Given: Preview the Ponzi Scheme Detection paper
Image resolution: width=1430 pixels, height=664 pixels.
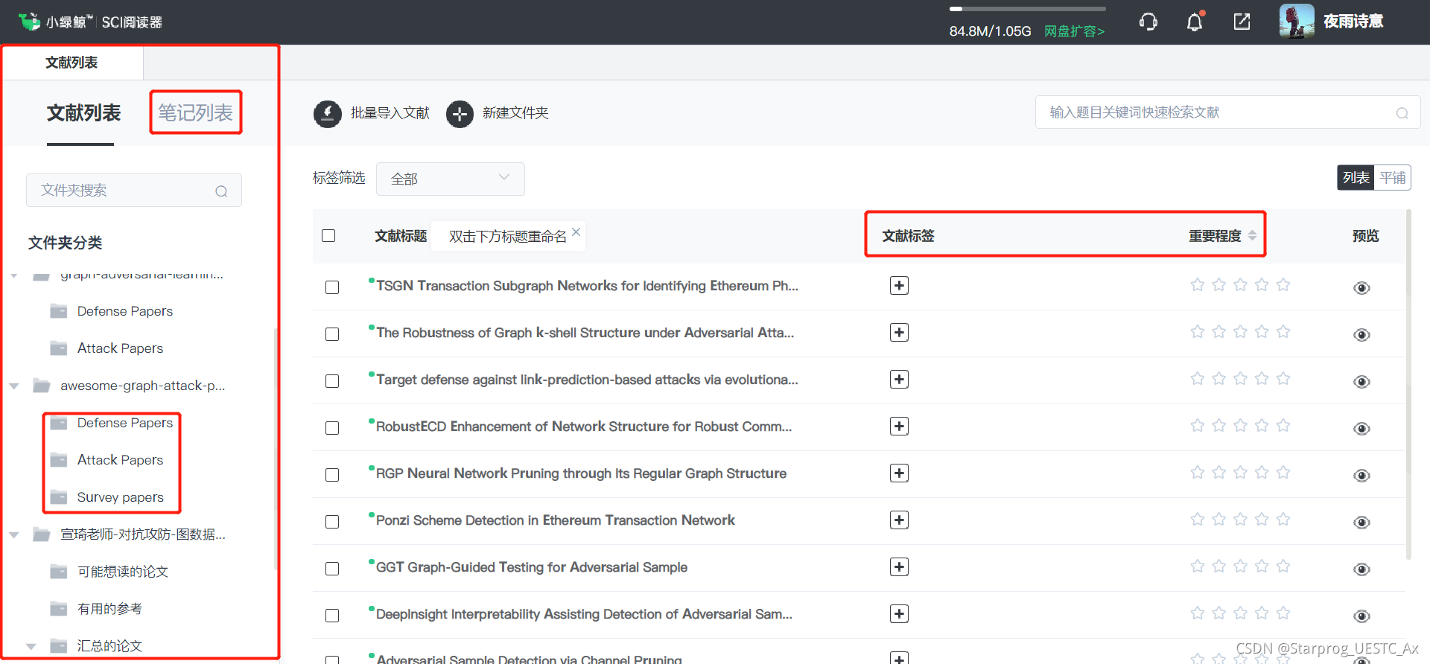Looking at the screenshot, I should coord(1361,523).
